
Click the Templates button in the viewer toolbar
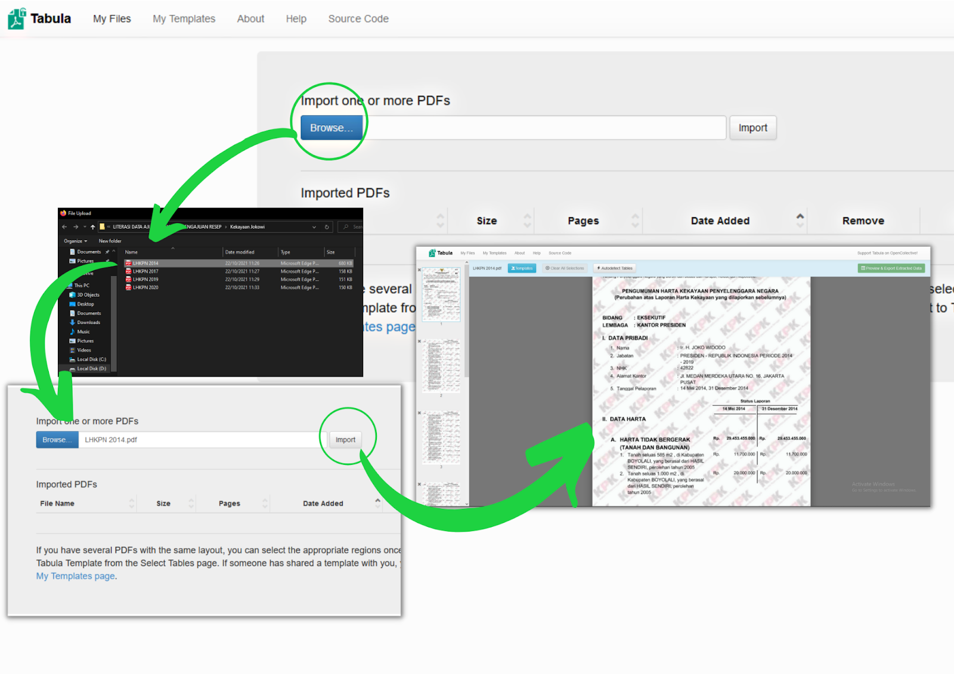(x=522, y=268)
